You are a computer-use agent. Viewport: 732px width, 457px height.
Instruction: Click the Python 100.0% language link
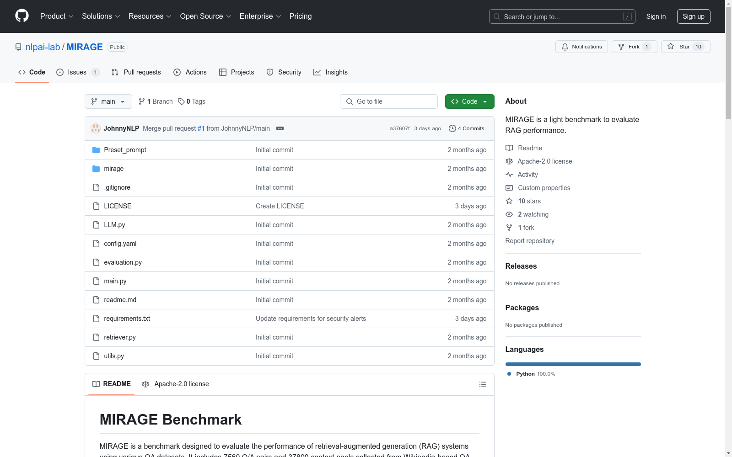tap(531, 374)
